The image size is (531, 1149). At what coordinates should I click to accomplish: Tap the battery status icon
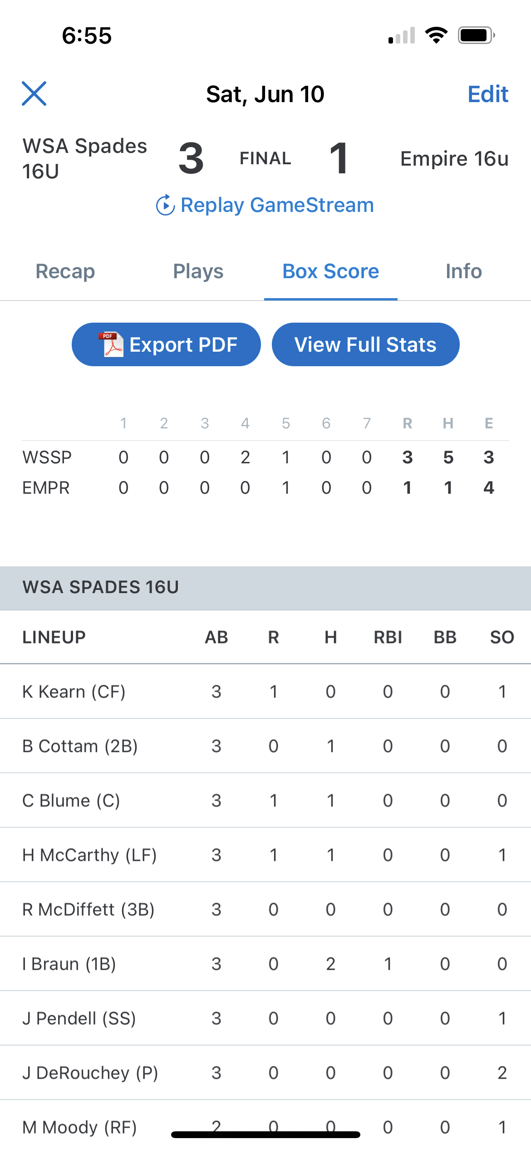point(476,35)
